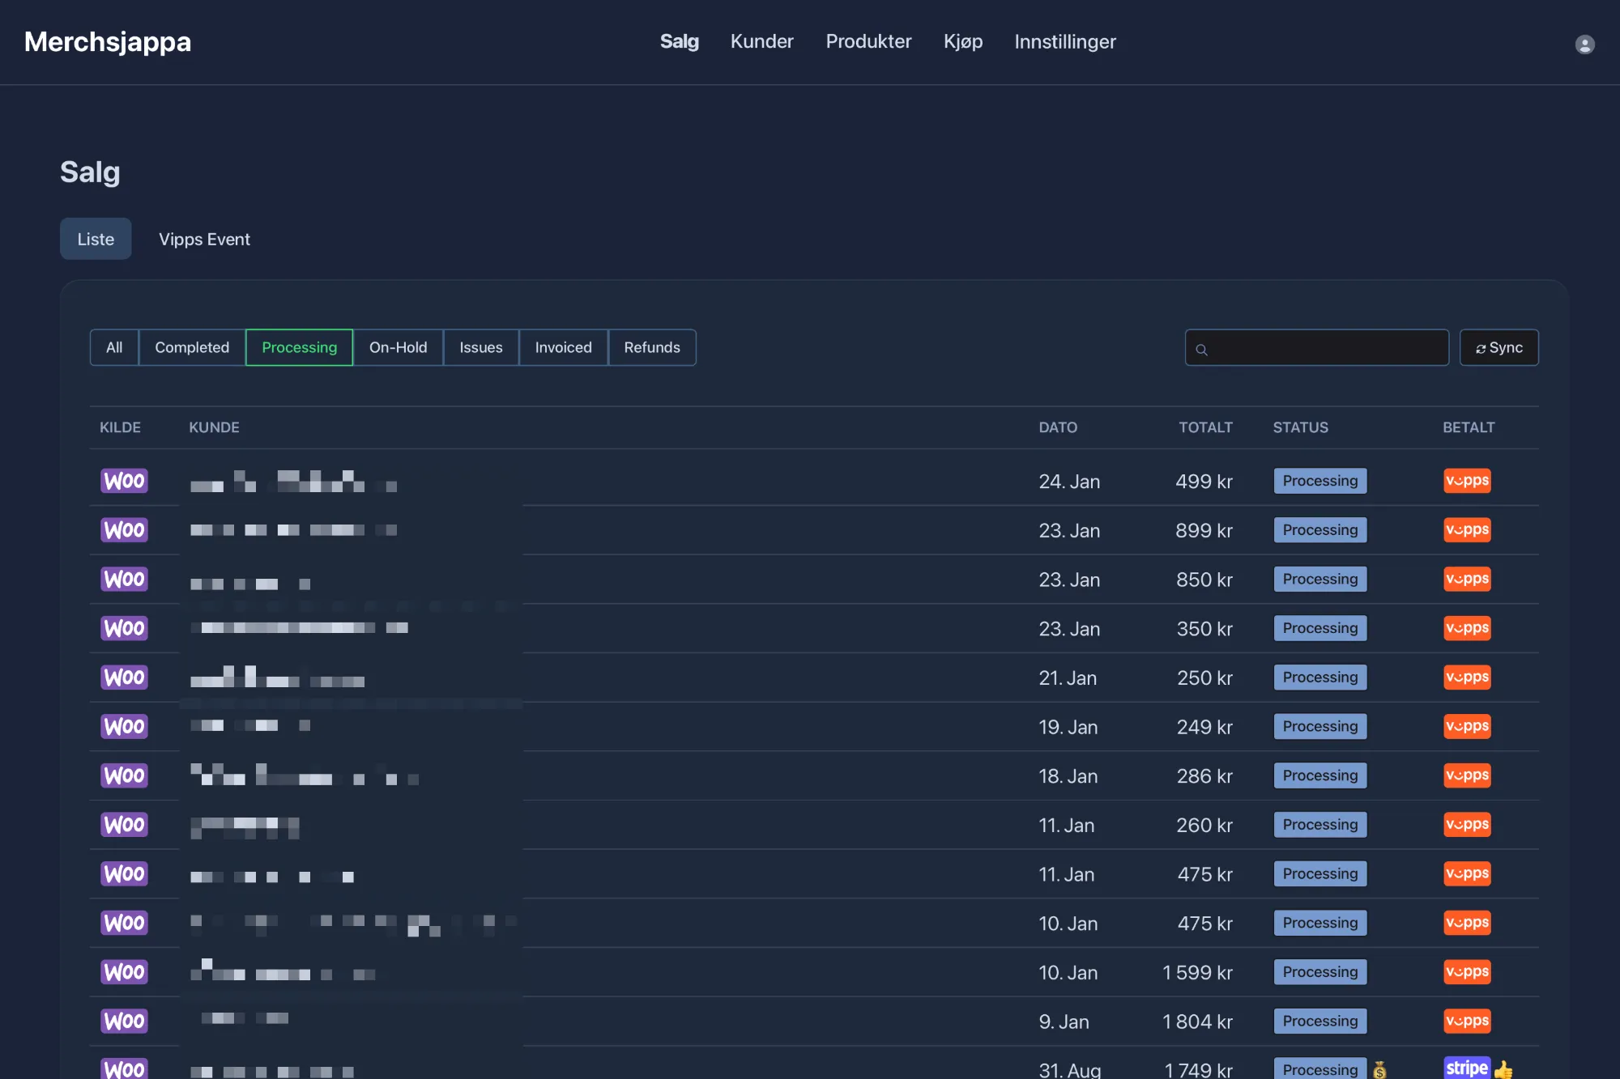Click the WooCommerce icon on the 1 804 kr order
The image size is (1620, 1079).
click(x=124, y=1021)
